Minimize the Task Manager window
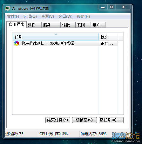 tap(103, 7)
